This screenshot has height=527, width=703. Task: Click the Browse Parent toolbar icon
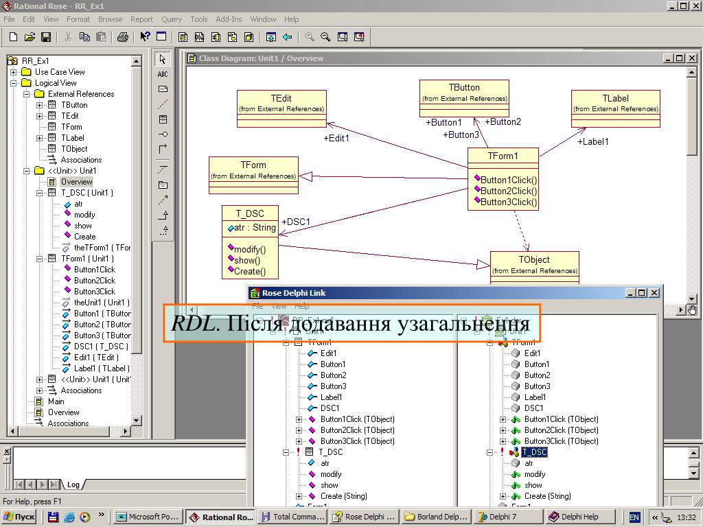coord(270,37)
